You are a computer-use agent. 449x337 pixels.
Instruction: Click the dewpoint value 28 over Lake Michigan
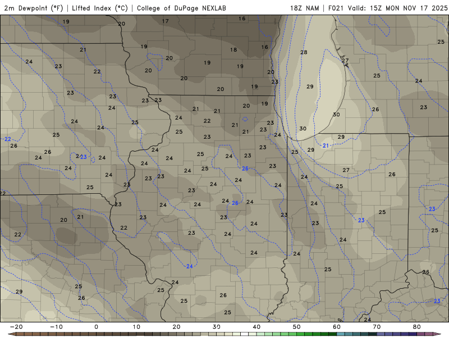point(304,52)
